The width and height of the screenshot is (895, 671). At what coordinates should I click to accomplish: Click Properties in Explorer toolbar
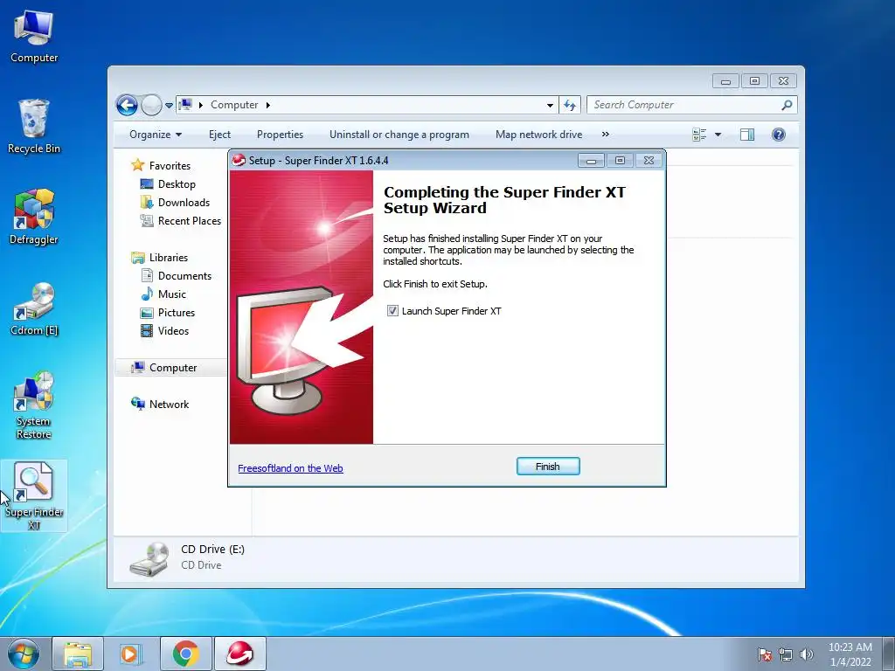point(280,135)
